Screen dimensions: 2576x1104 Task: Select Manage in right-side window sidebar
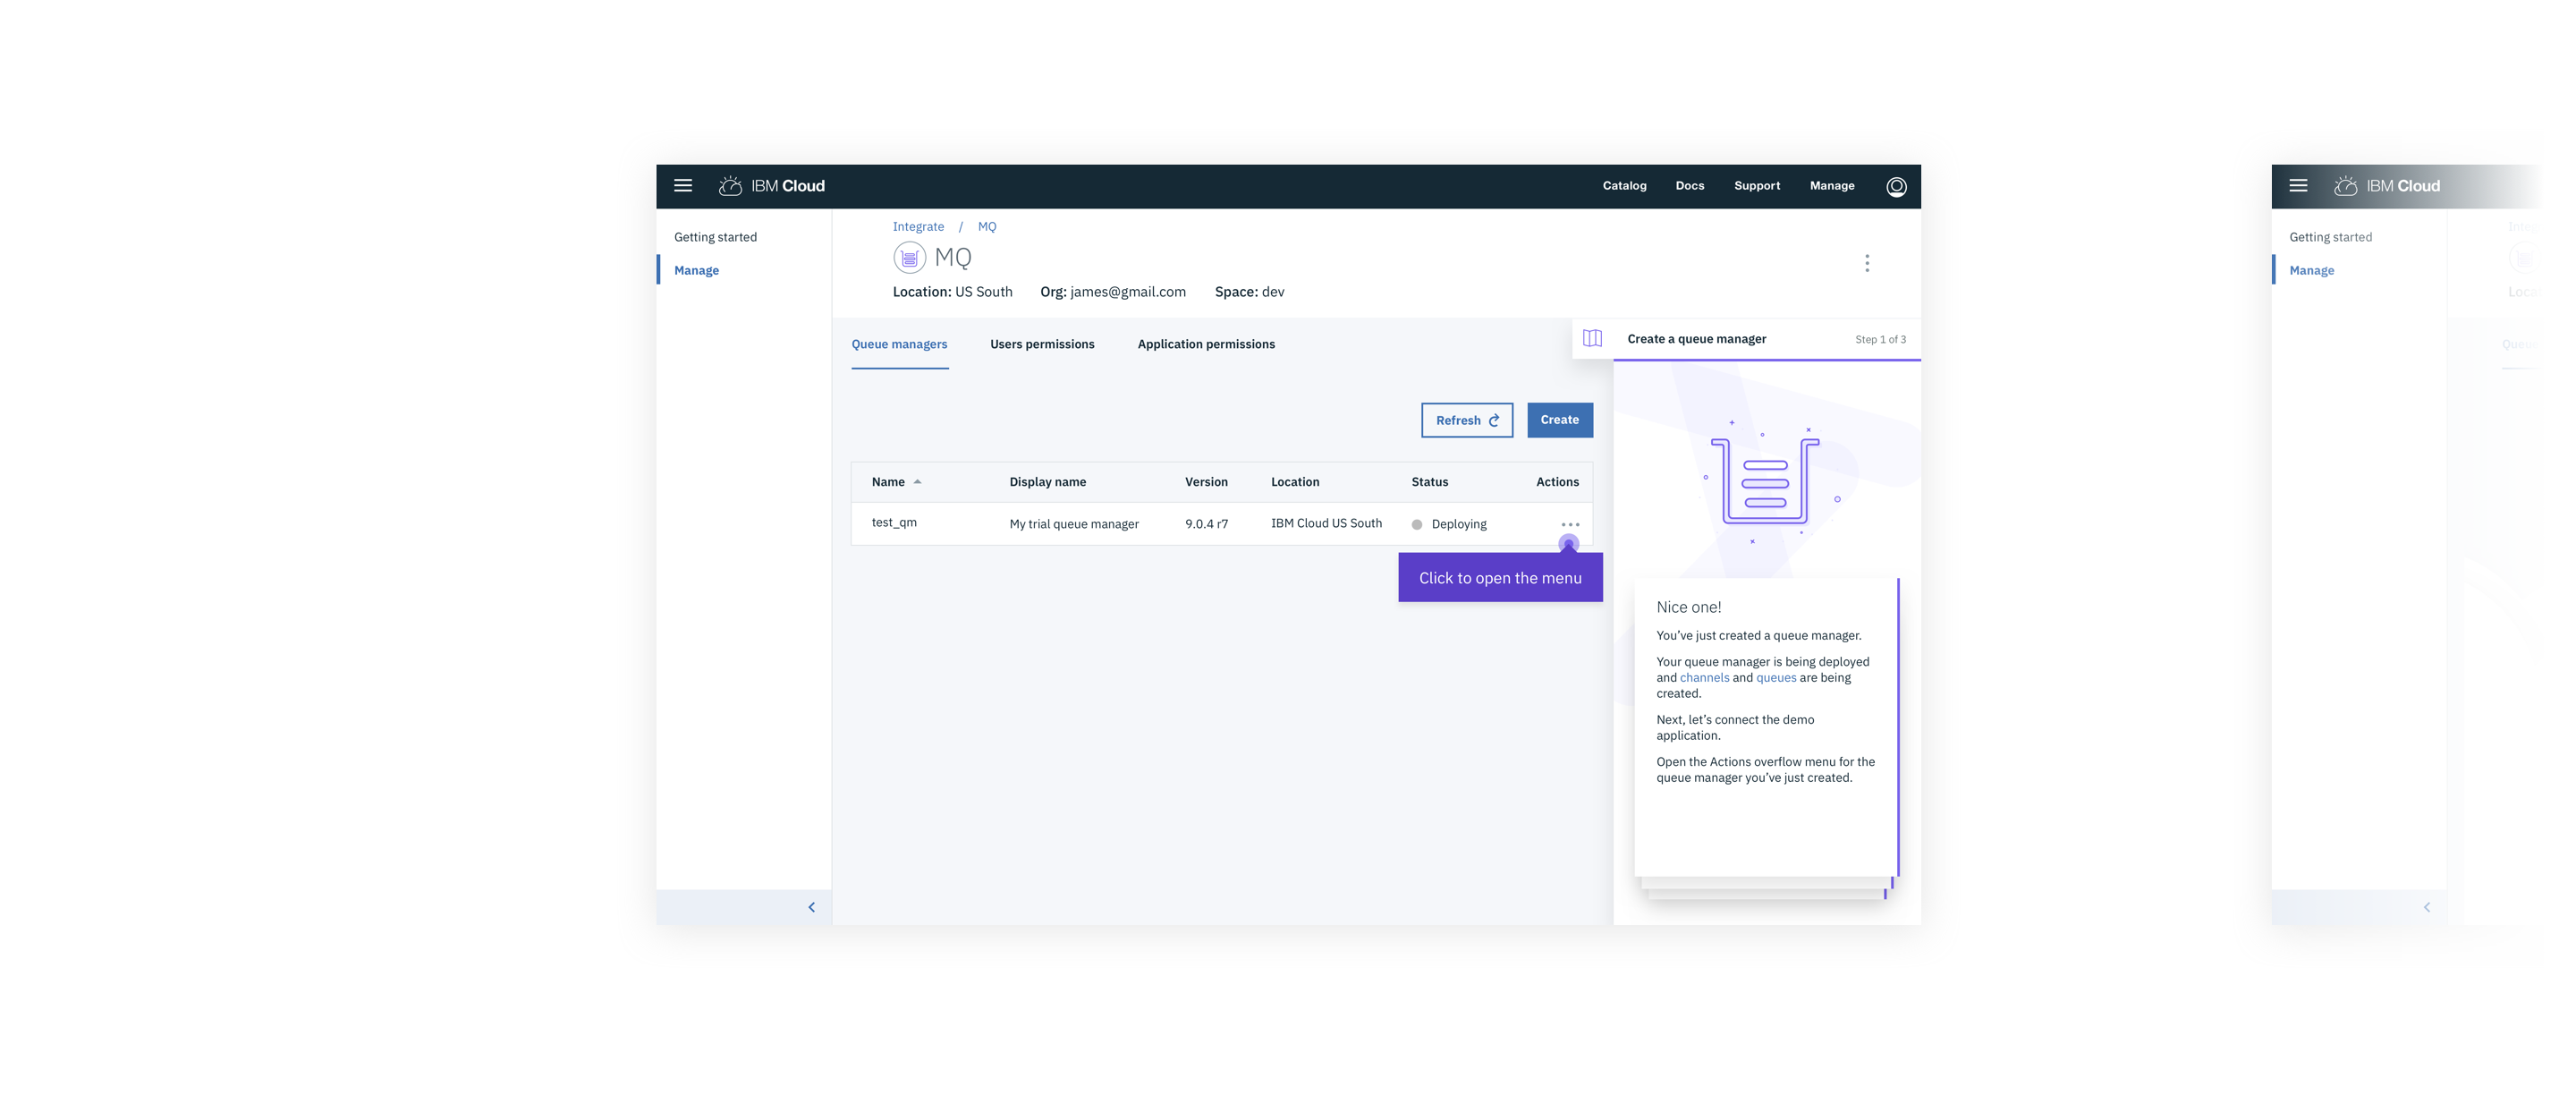[2311, 270]
